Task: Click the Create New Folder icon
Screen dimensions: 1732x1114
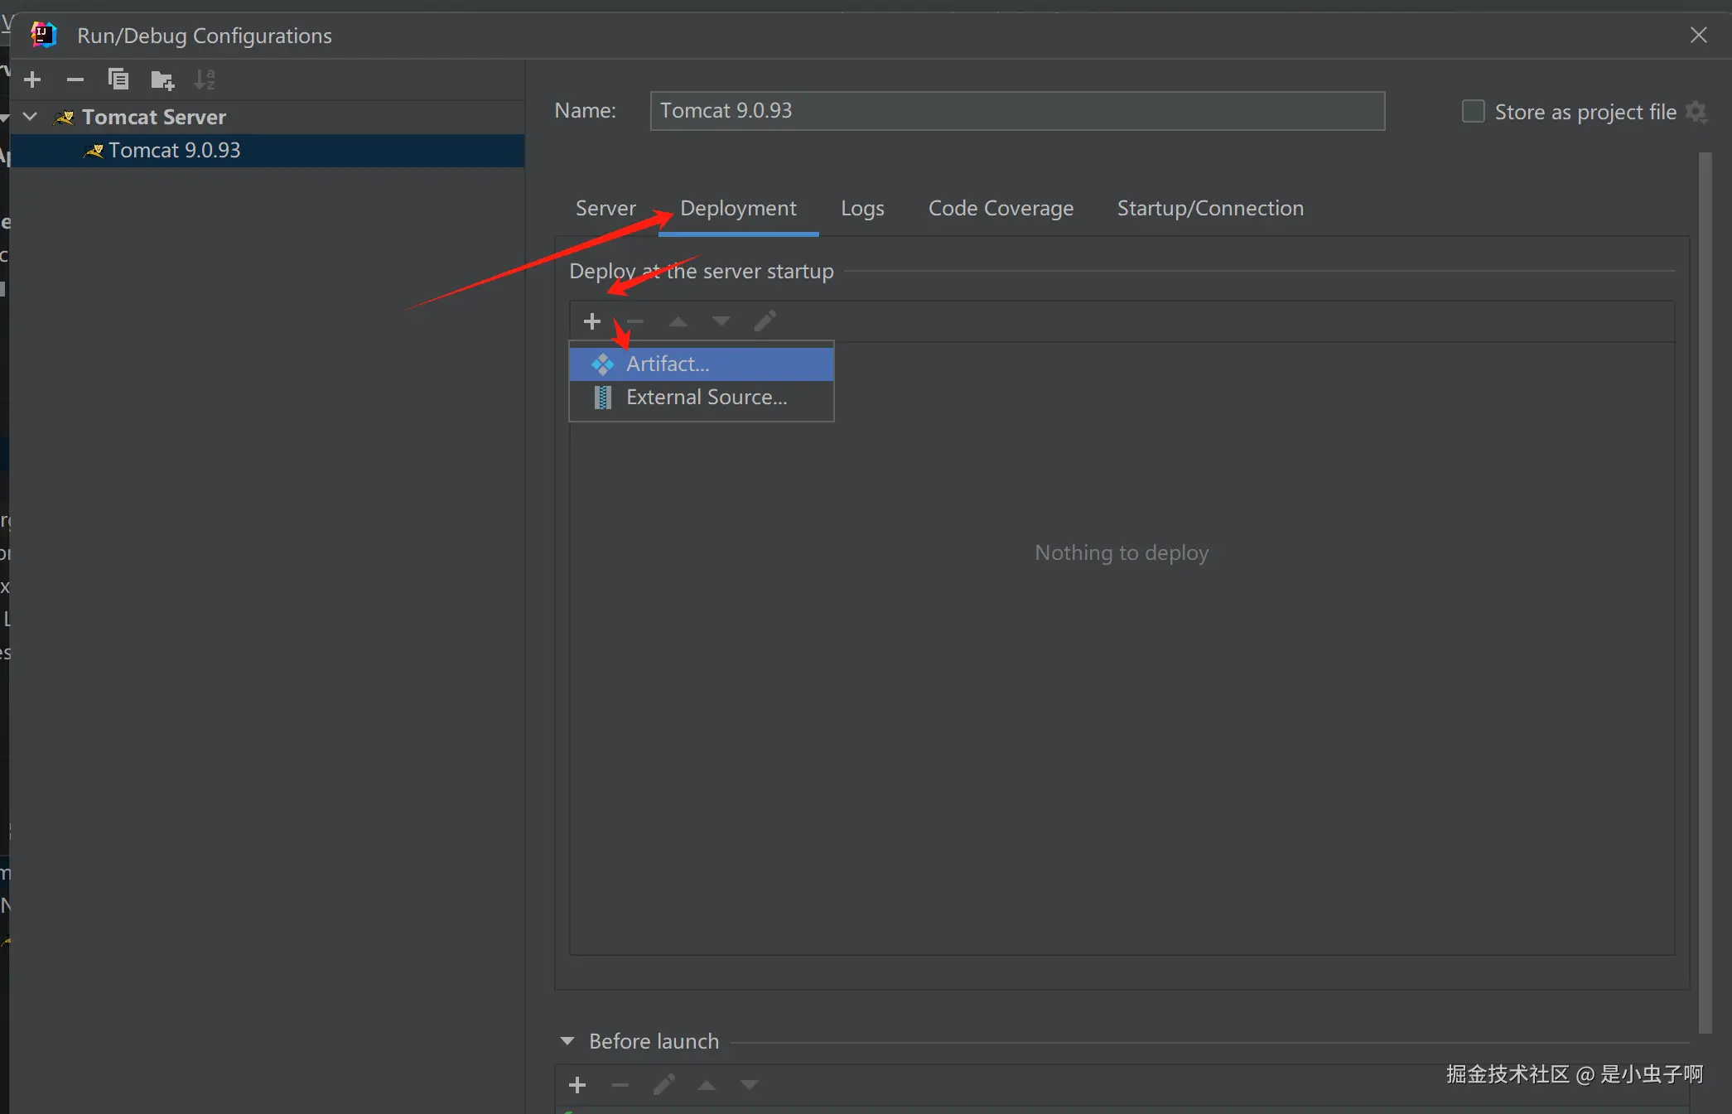Action: pos(162,80)
